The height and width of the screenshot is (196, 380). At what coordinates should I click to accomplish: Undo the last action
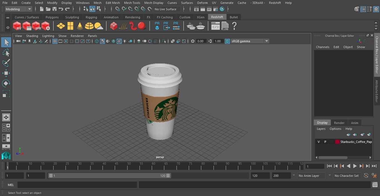(61, 9)
